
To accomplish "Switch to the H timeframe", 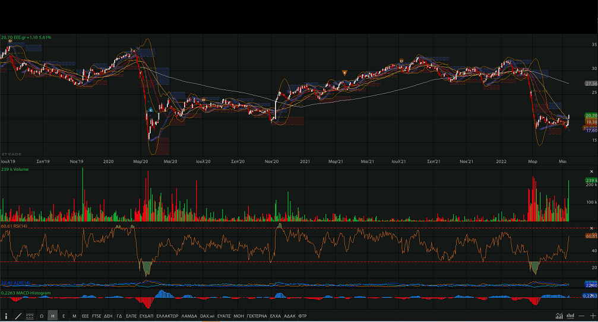I will (x=53, y=317).
